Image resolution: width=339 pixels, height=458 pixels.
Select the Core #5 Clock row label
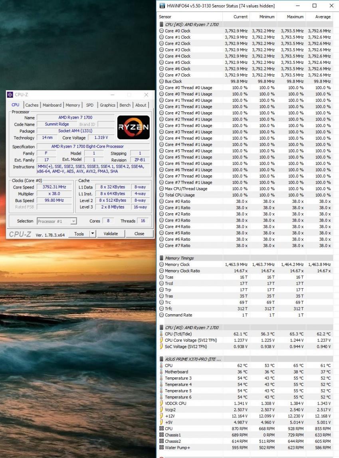178,62
